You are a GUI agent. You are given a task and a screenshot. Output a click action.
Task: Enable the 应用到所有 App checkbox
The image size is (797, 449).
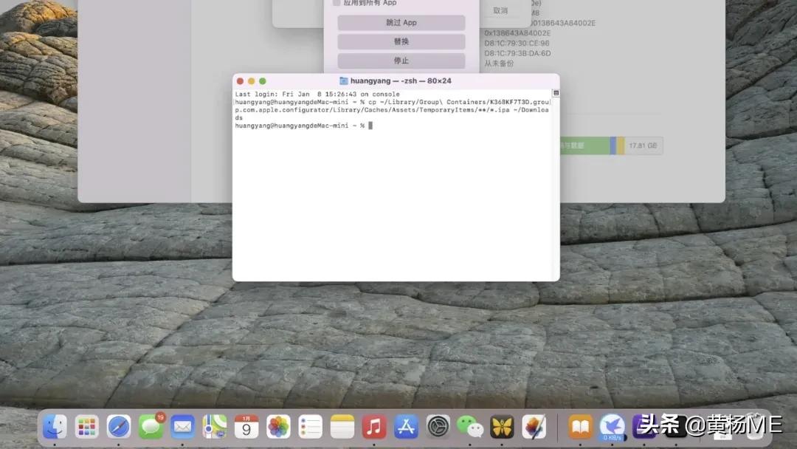click(335, 3)
